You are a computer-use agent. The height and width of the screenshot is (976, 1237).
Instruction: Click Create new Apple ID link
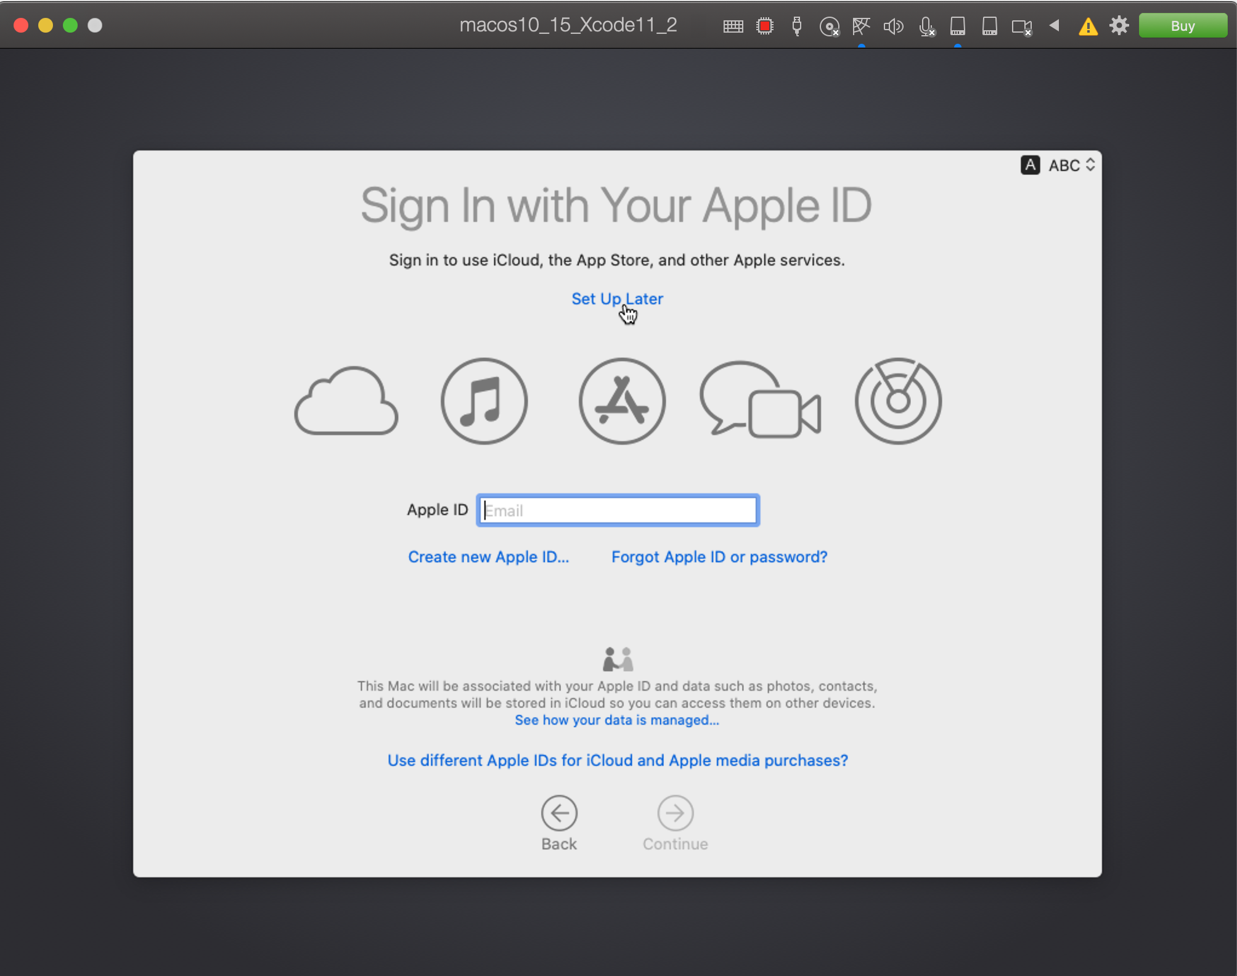[488, 557]
